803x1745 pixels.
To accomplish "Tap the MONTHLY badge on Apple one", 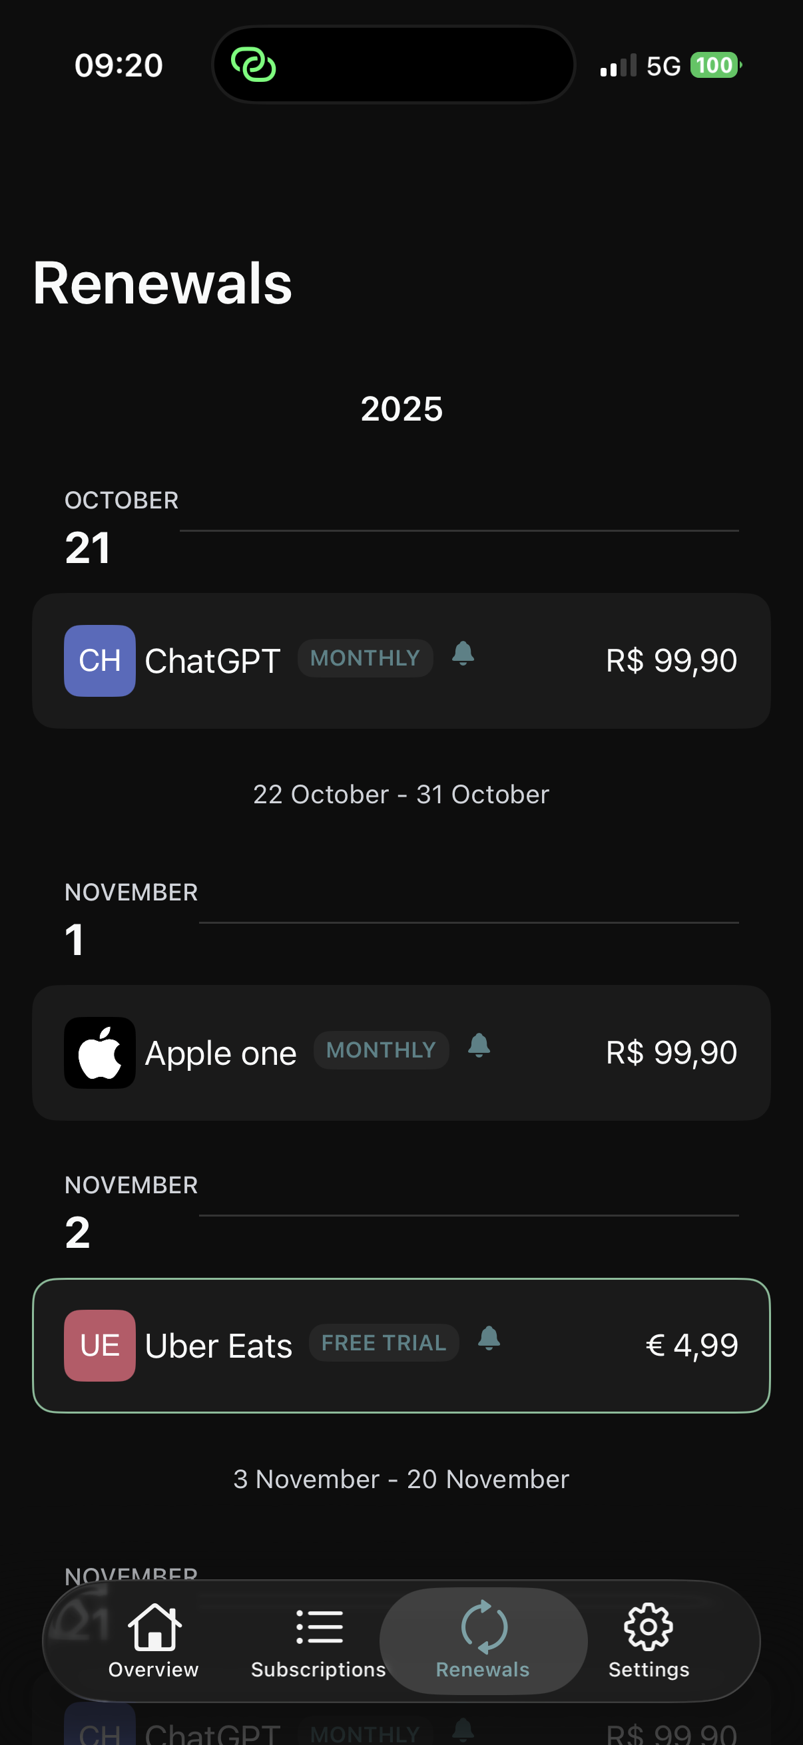I will click(381, 1050).
